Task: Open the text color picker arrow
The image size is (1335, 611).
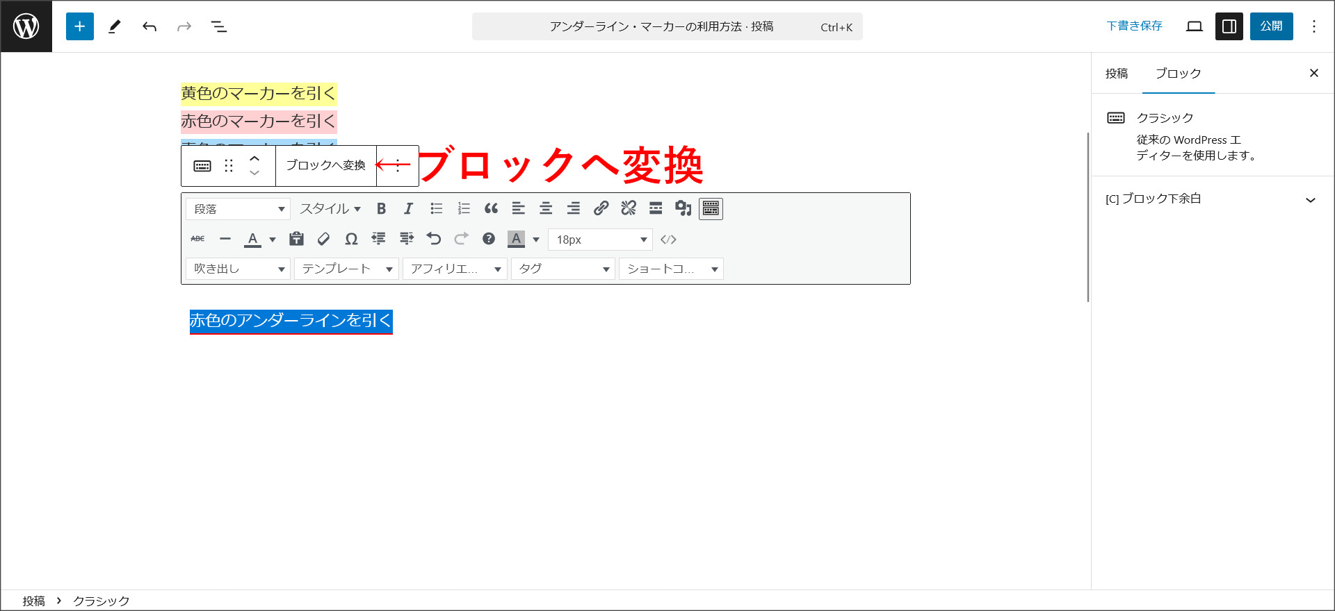Action: tap(273, 240)
